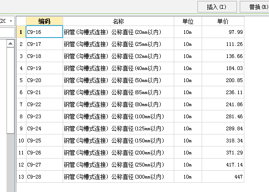This screenshot has width=269, height=192.
Task: Click name cell 公称直径(150mm以内)
Action: (x=118, y=141)
